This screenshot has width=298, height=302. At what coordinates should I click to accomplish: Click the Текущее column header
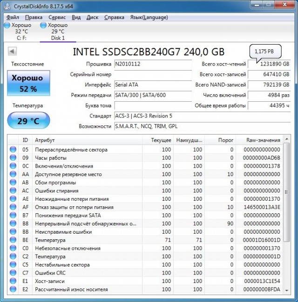[x=158, y=140]
